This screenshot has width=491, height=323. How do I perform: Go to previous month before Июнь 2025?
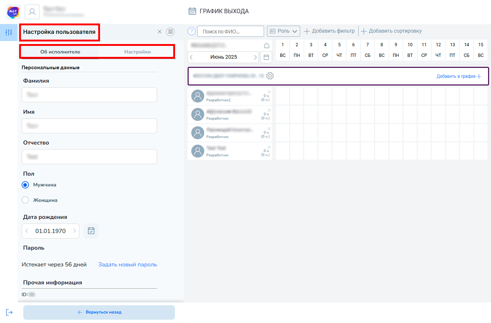click(191, 57)
